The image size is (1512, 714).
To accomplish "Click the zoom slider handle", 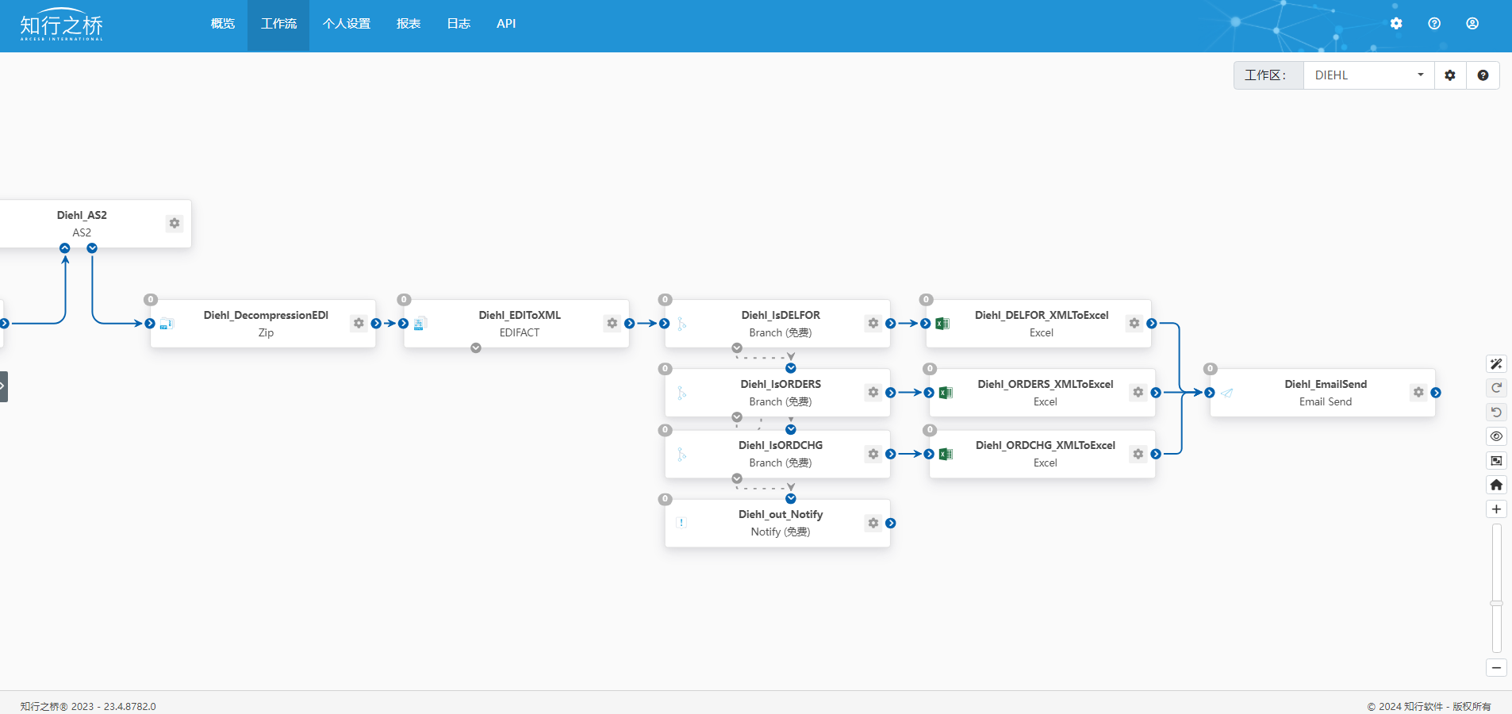I will 1496,604.
